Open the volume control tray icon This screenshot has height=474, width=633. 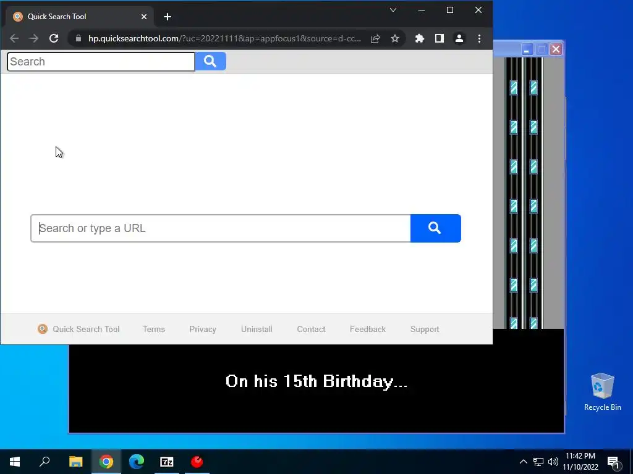tap(553, 462)
